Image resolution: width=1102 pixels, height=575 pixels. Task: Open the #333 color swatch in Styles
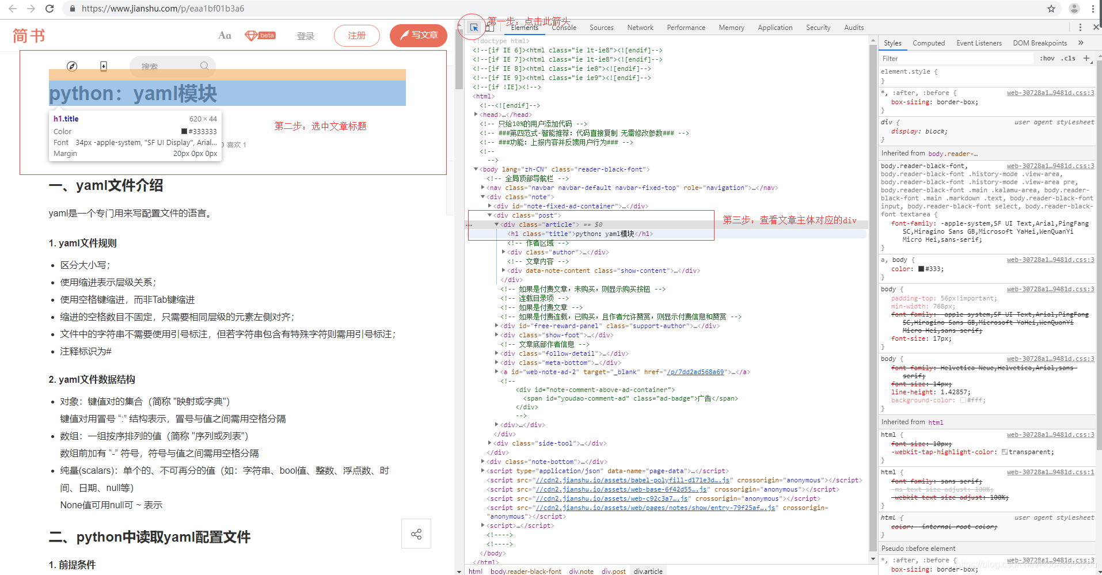coord(921,269)
